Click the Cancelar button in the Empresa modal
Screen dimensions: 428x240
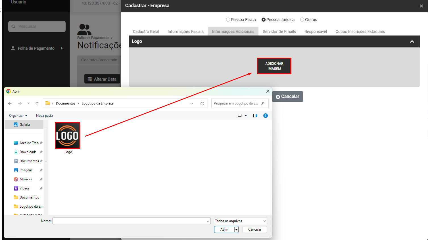287,97
